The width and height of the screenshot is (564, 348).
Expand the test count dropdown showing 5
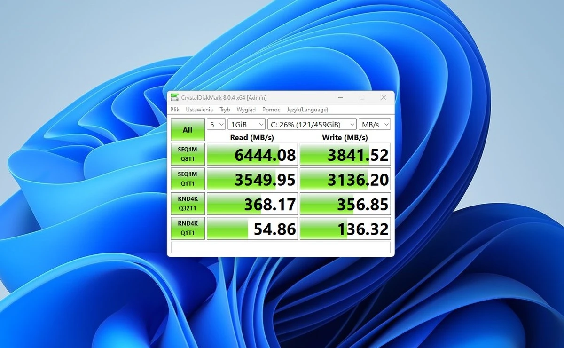click(x=216, y=124)
